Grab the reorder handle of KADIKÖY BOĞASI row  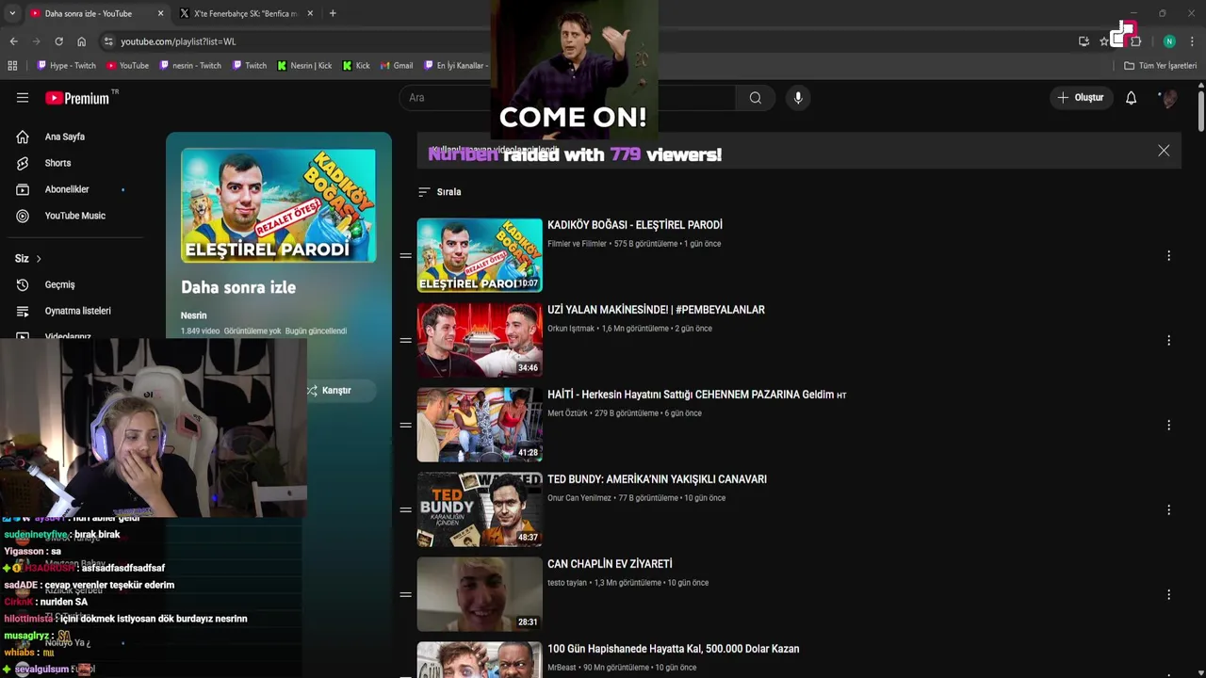(405, 255)
